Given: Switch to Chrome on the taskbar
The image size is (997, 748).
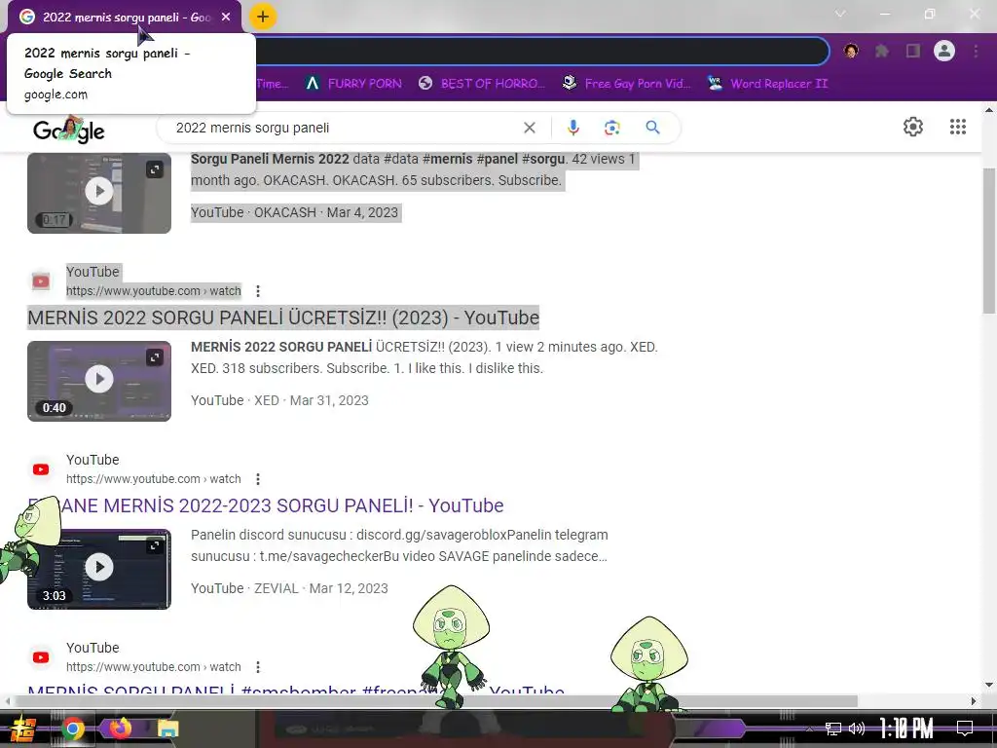Looking at the screenshot, I should click(x=72, y=729).
